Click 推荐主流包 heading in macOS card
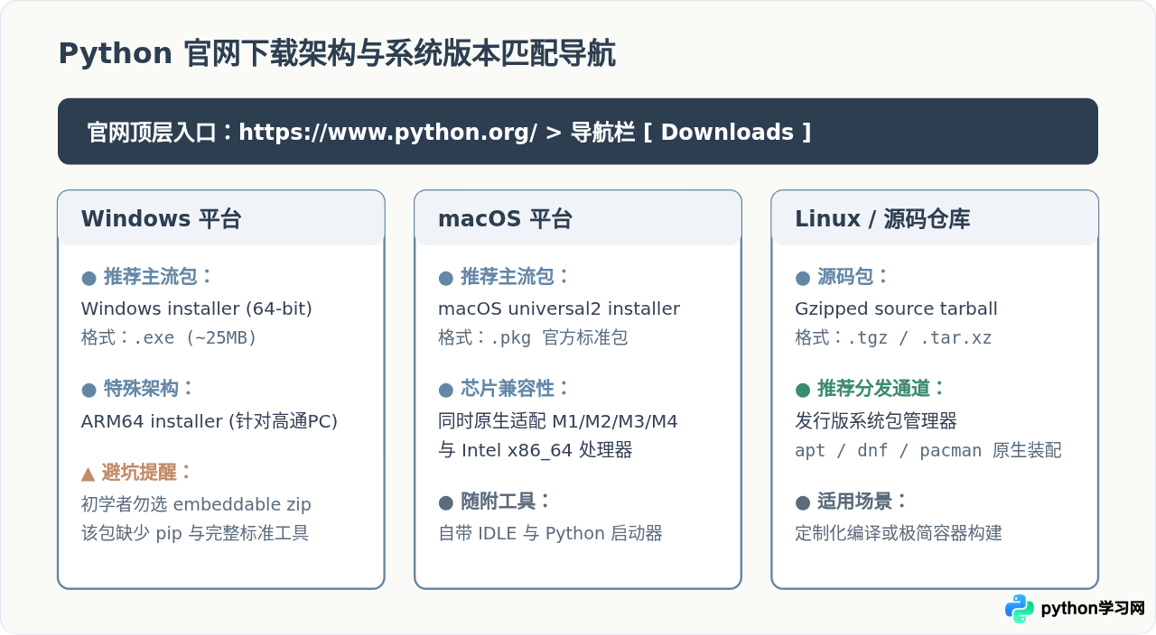Image resolution: width=1156 pixels, height=635 pixels. (x=504, y=277)
